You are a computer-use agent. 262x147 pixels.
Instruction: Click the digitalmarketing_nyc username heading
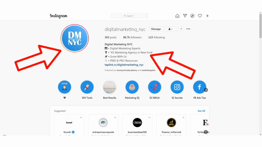[x=125, y=29]
